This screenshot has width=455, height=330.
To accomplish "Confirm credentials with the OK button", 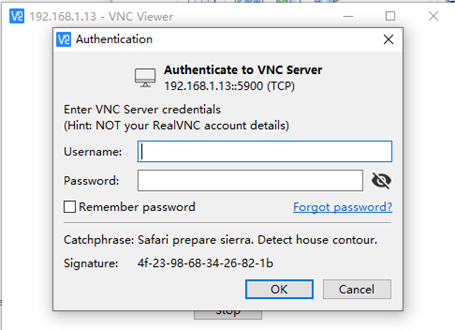I will point(279,289).
